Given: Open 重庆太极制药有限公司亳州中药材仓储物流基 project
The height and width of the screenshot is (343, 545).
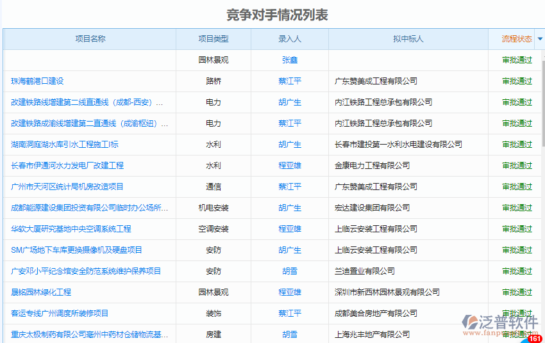Looking at the screenshot, I should tap(89, 335).
